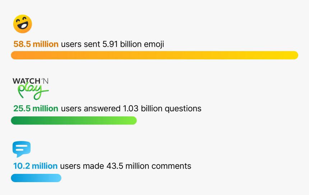The width and height of the screenshot is (309, 195).
Task: Click the blue comments progress bar
Action: pos(36,178)
